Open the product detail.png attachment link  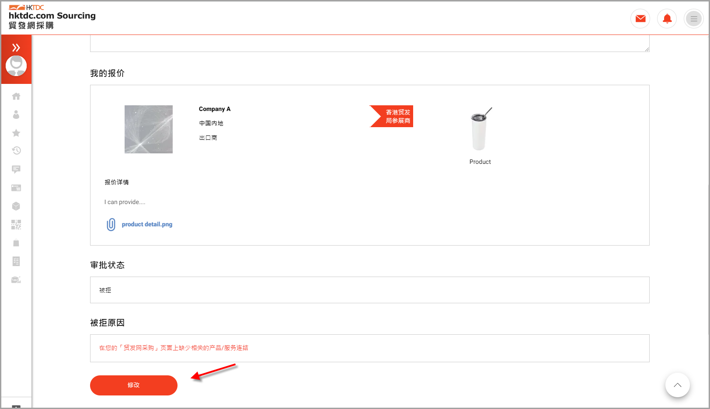(147, 225)
